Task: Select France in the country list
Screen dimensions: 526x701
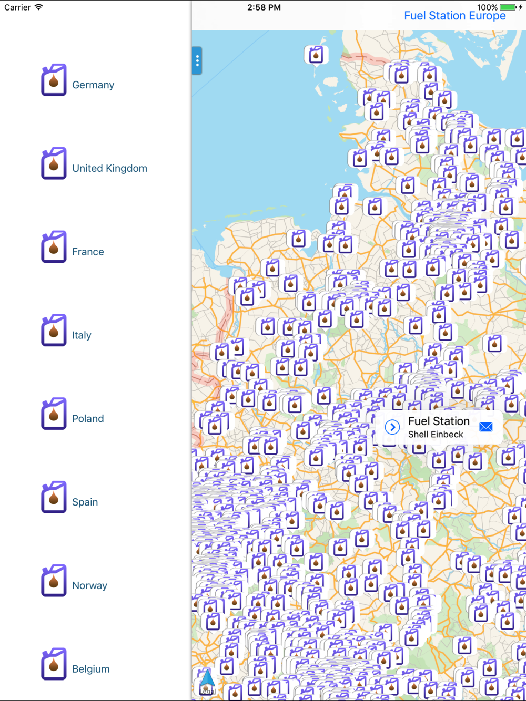Action: click(x=88, y=252)
